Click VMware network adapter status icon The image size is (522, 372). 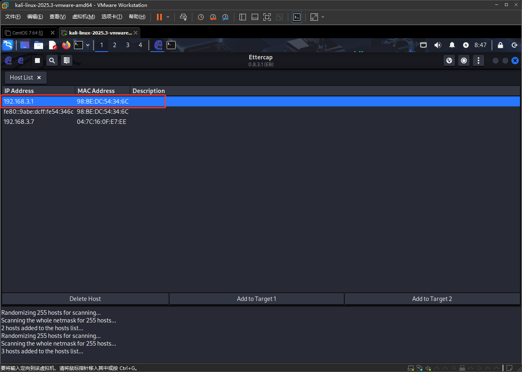tap(420, 368)
